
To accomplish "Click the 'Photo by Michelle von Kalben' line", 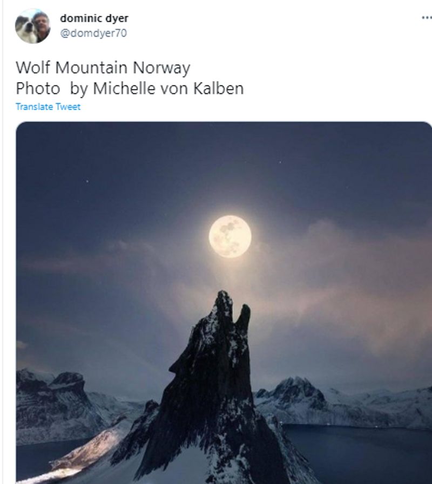I will click(x=130, y=88).
